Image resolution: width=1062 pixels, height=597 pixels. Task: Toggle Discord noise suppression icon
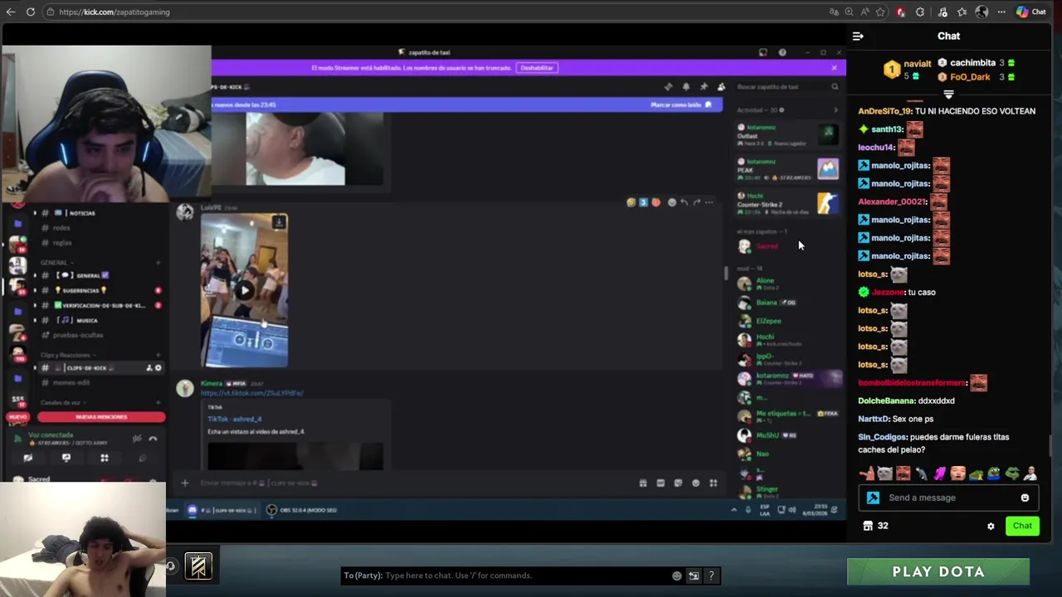point(137,439)
